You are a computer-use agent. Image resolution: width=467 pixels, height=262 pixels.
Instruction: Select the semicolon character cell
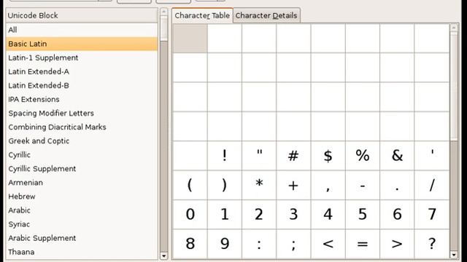pyautogui.click(x=293, y=244)
